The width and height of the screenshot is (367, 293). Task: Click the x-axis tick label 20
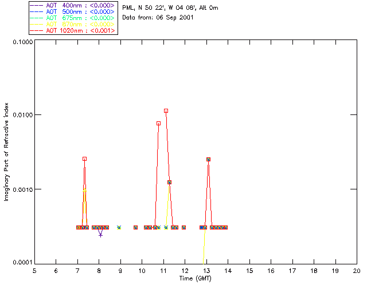point(357,271)
